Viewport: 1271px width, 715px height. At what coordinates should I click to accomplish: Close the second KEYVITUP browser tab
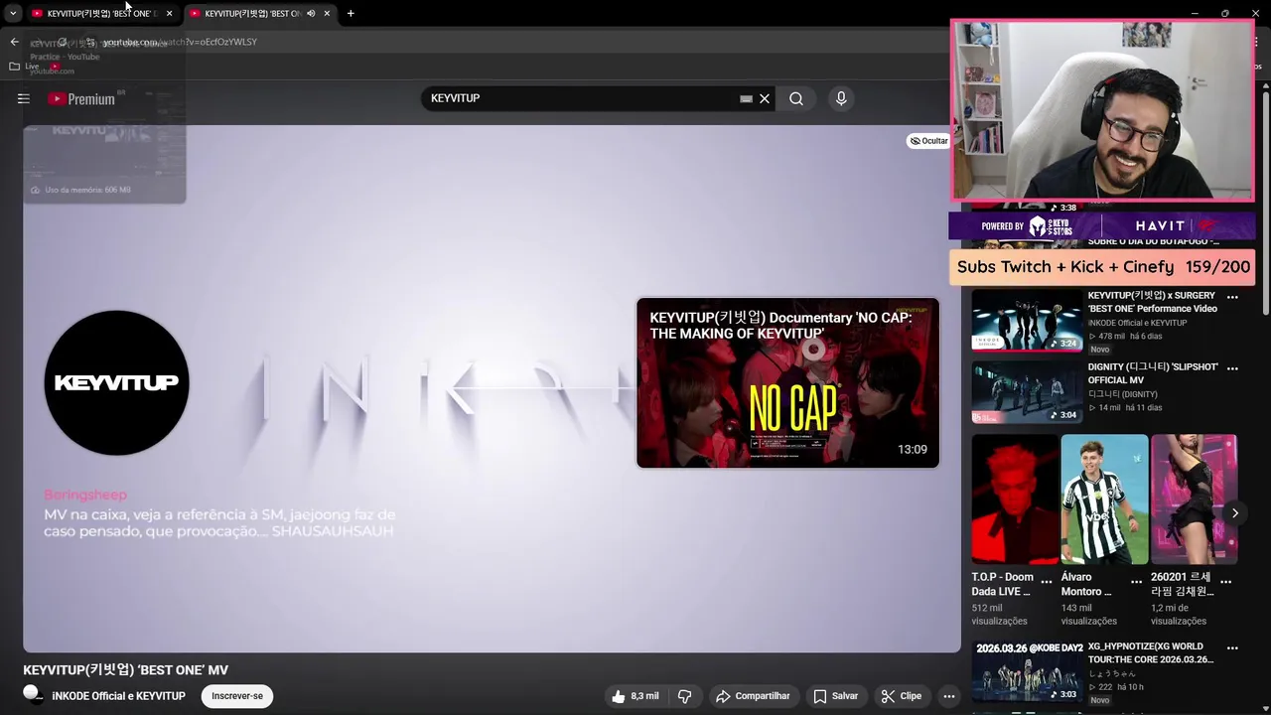[327, 14]
